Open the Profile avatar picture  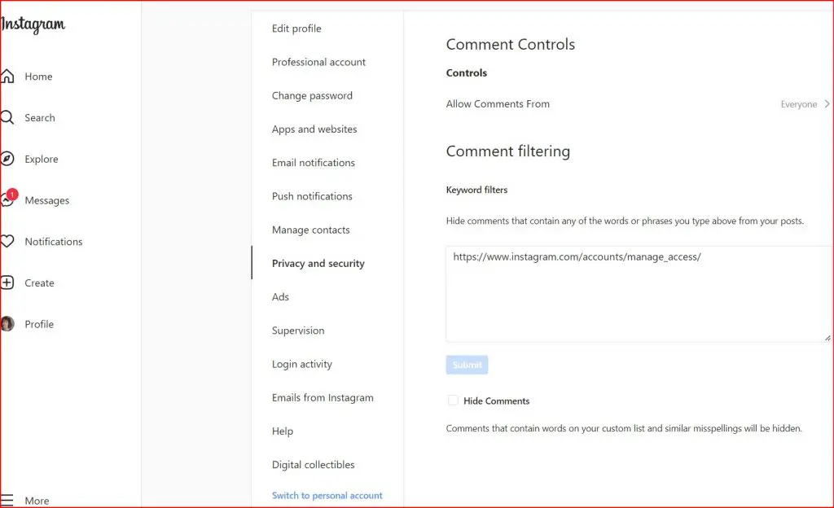7,324
